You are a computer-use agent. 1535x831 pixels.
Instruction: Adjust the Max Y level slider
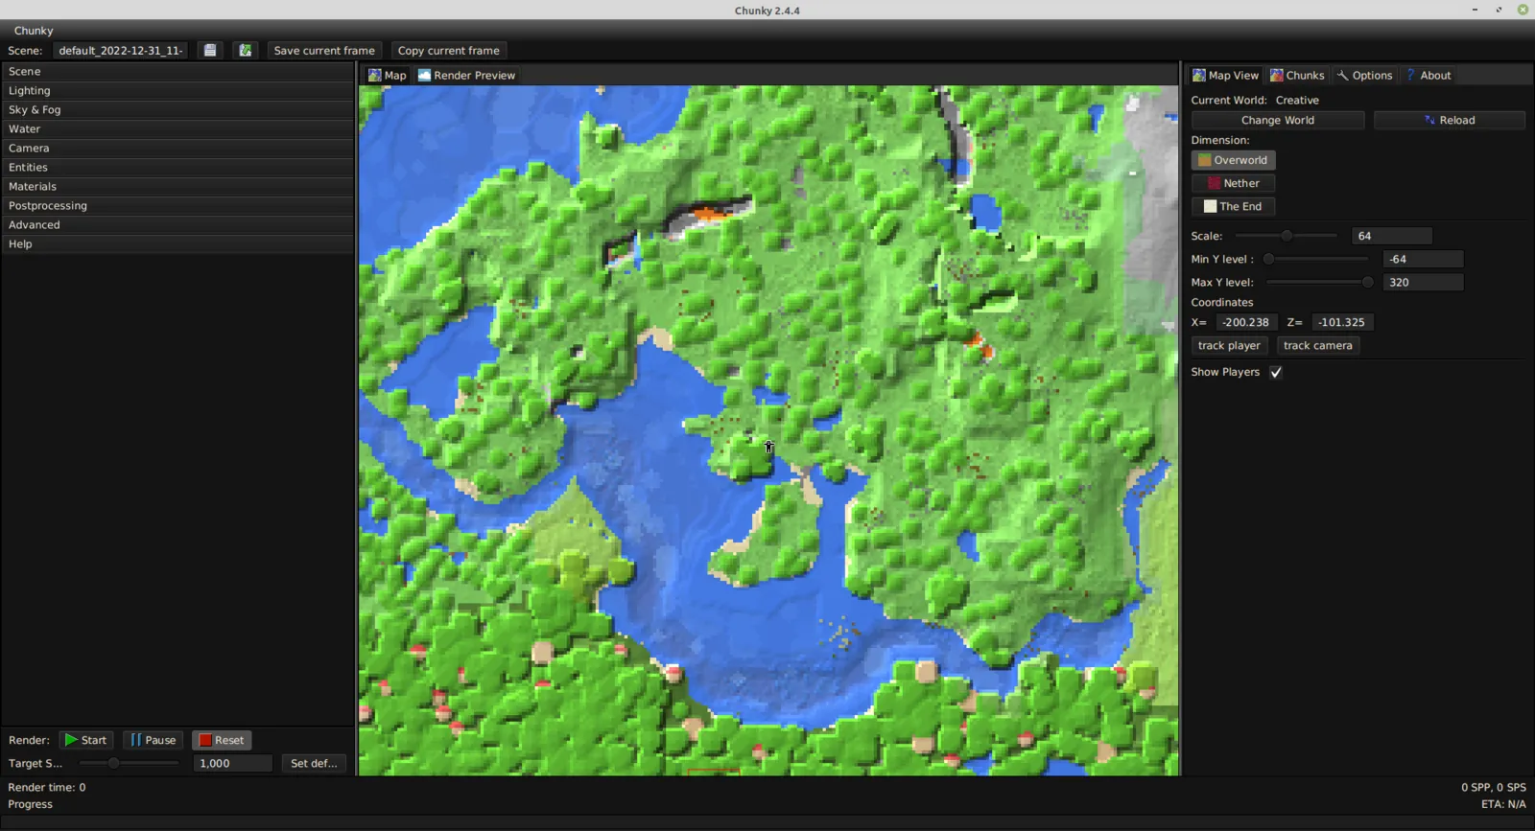click(1367, 282)
